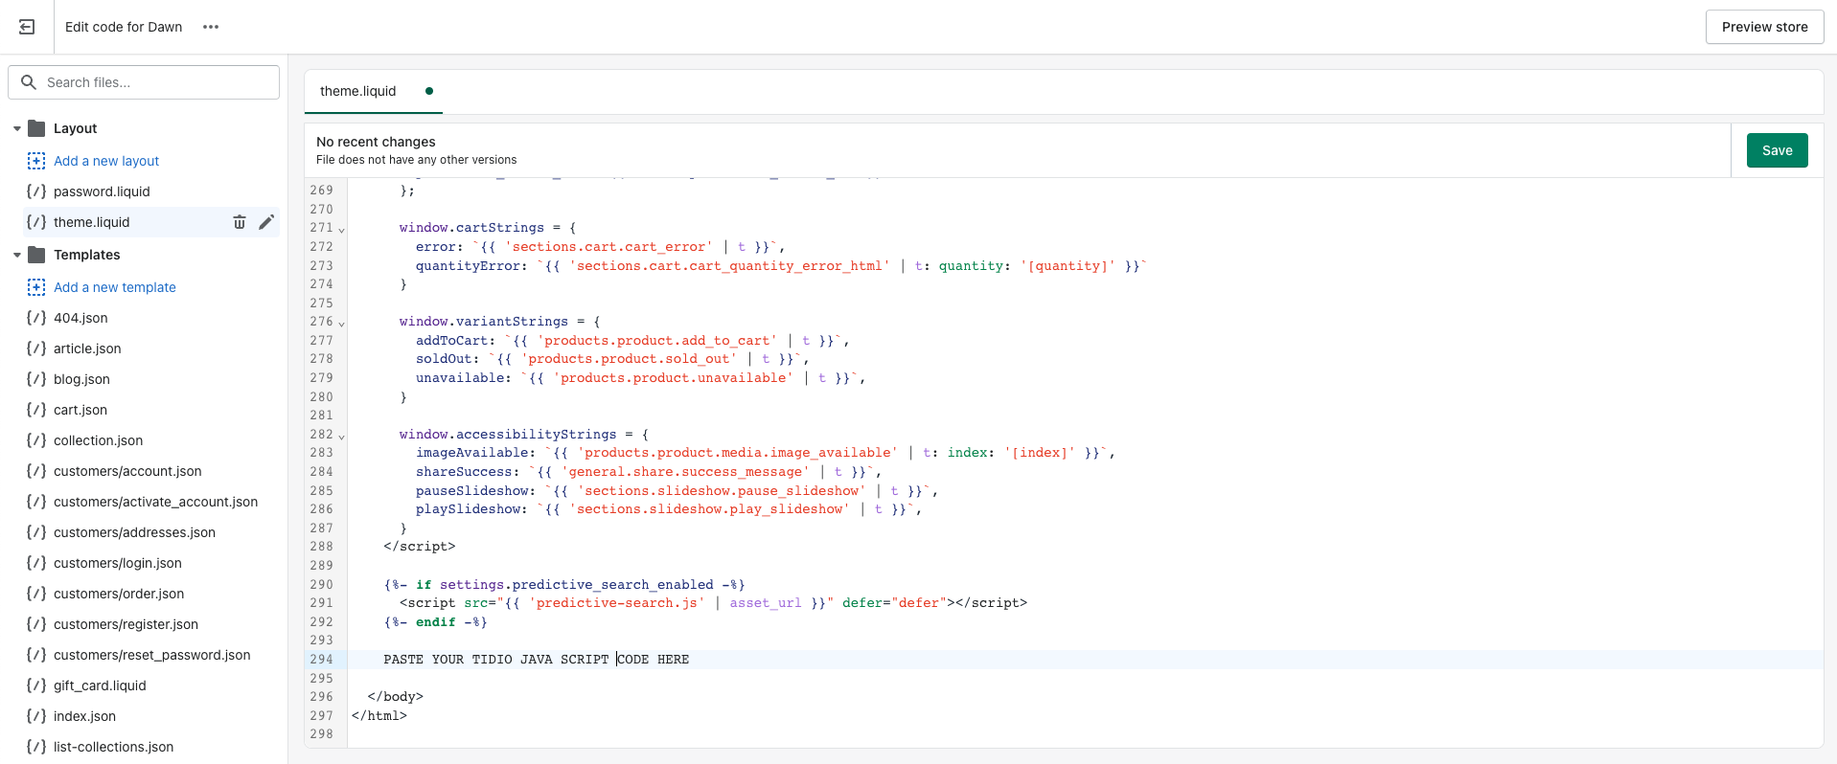
Task: Click 'Edit code for Dawn' title
Action: pyautogui.click(x=124, y=27)
